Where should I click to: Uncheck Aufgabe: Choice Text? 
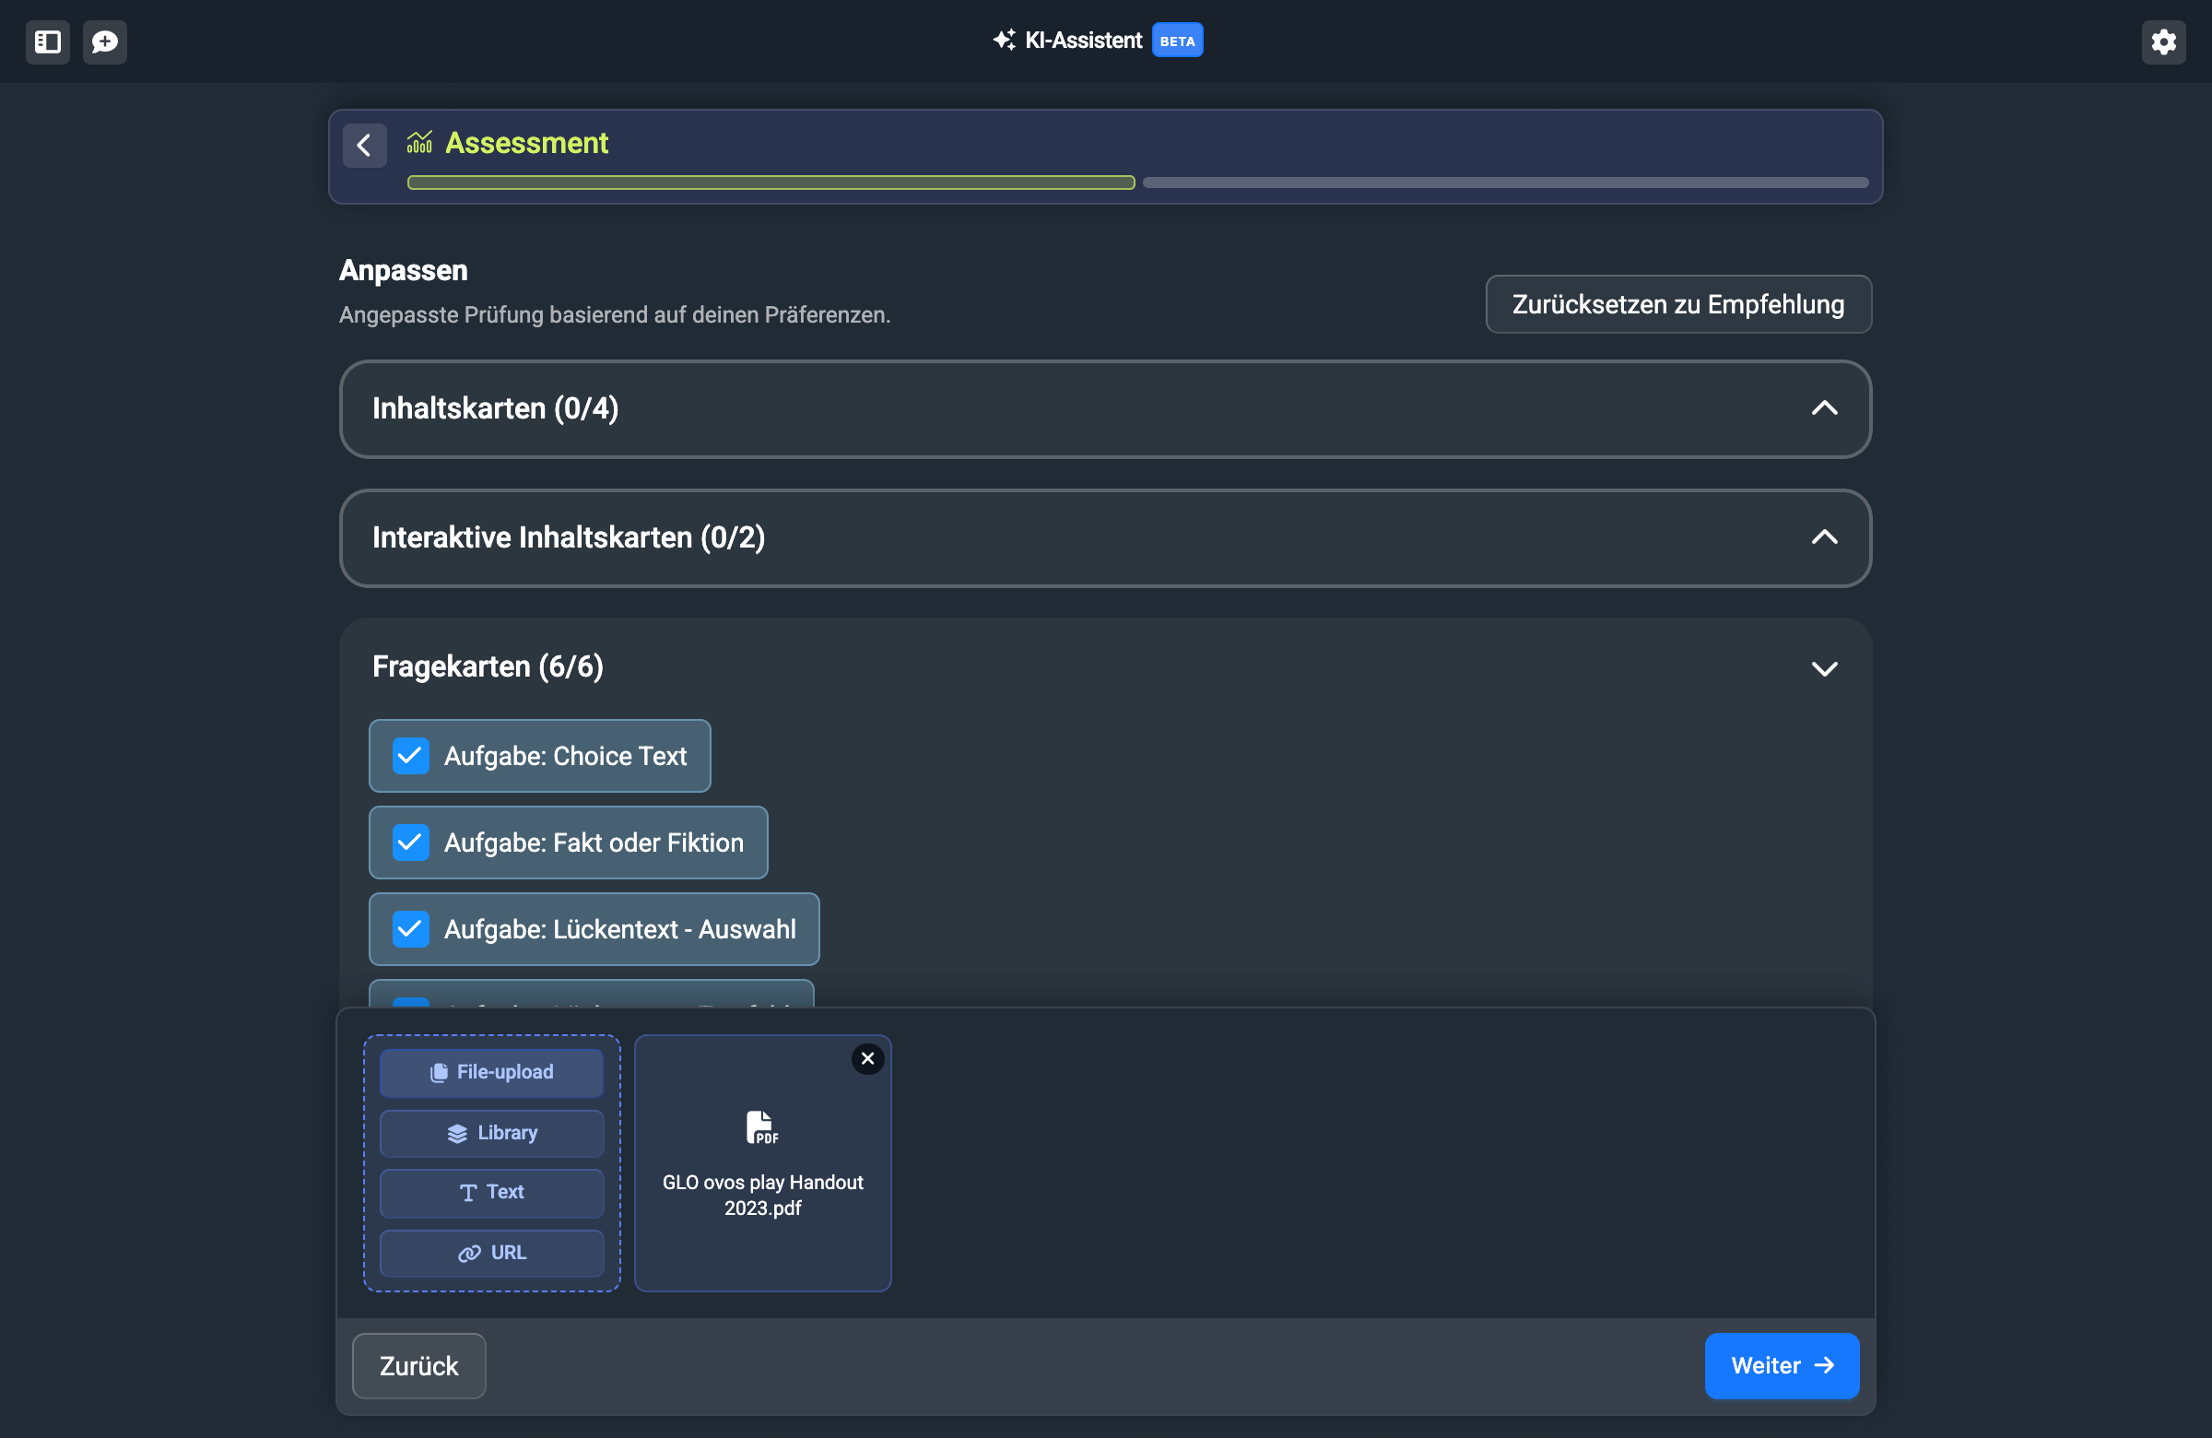coord(410,756)
